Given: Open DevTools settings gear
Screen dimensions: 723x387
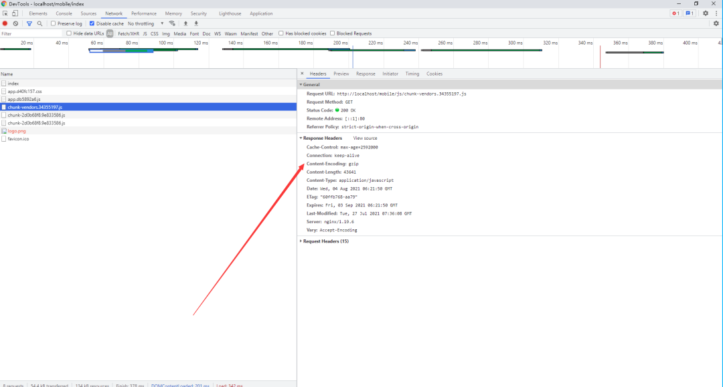Looking at the screenshot, I should [706, 13].
